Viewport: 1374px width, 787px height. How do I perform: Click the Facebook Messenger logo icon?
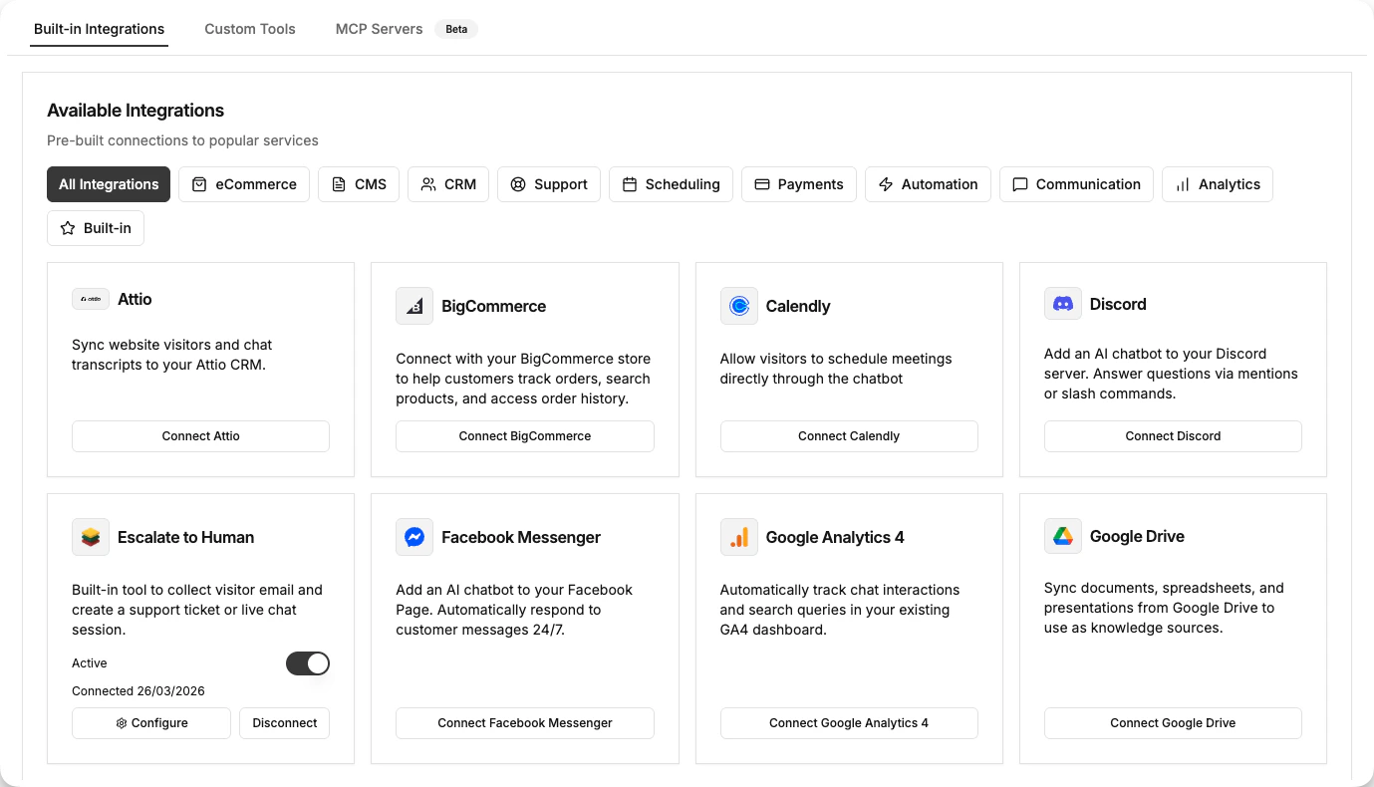coord(414,536)
